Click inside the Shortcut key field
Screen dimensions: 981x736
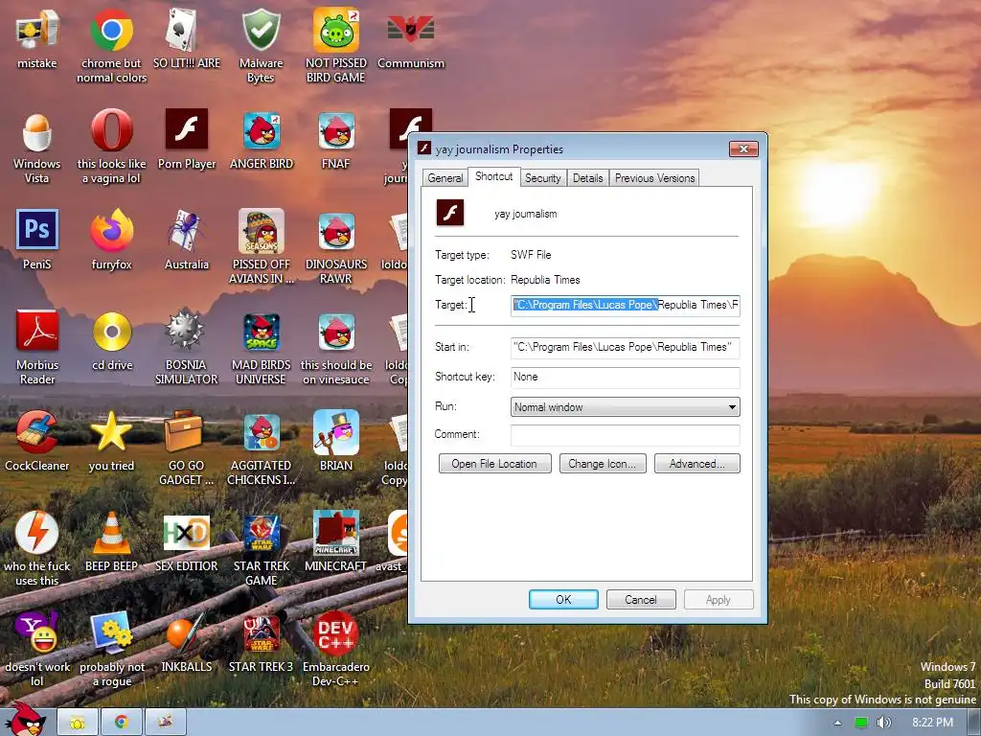pyautogui.click(x=625, y=377)
